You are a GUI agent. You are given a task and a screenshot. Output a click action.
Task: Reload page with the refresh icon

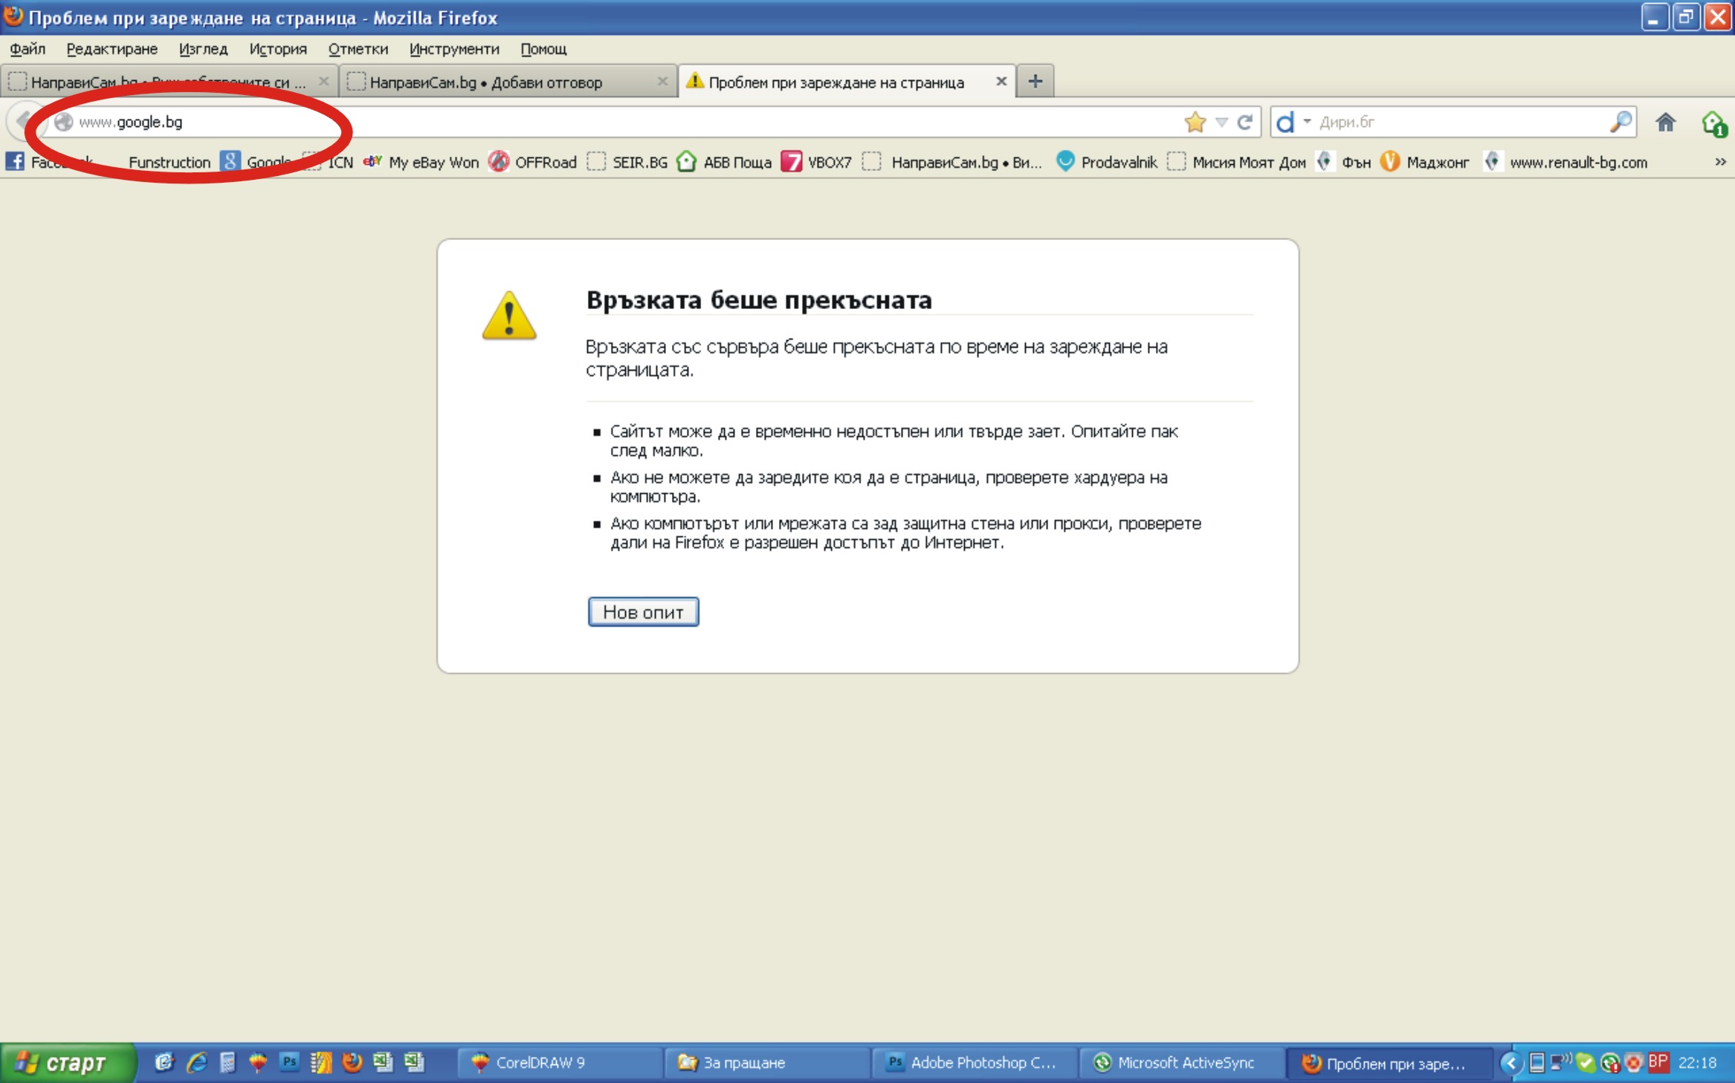pos(1245,122)
